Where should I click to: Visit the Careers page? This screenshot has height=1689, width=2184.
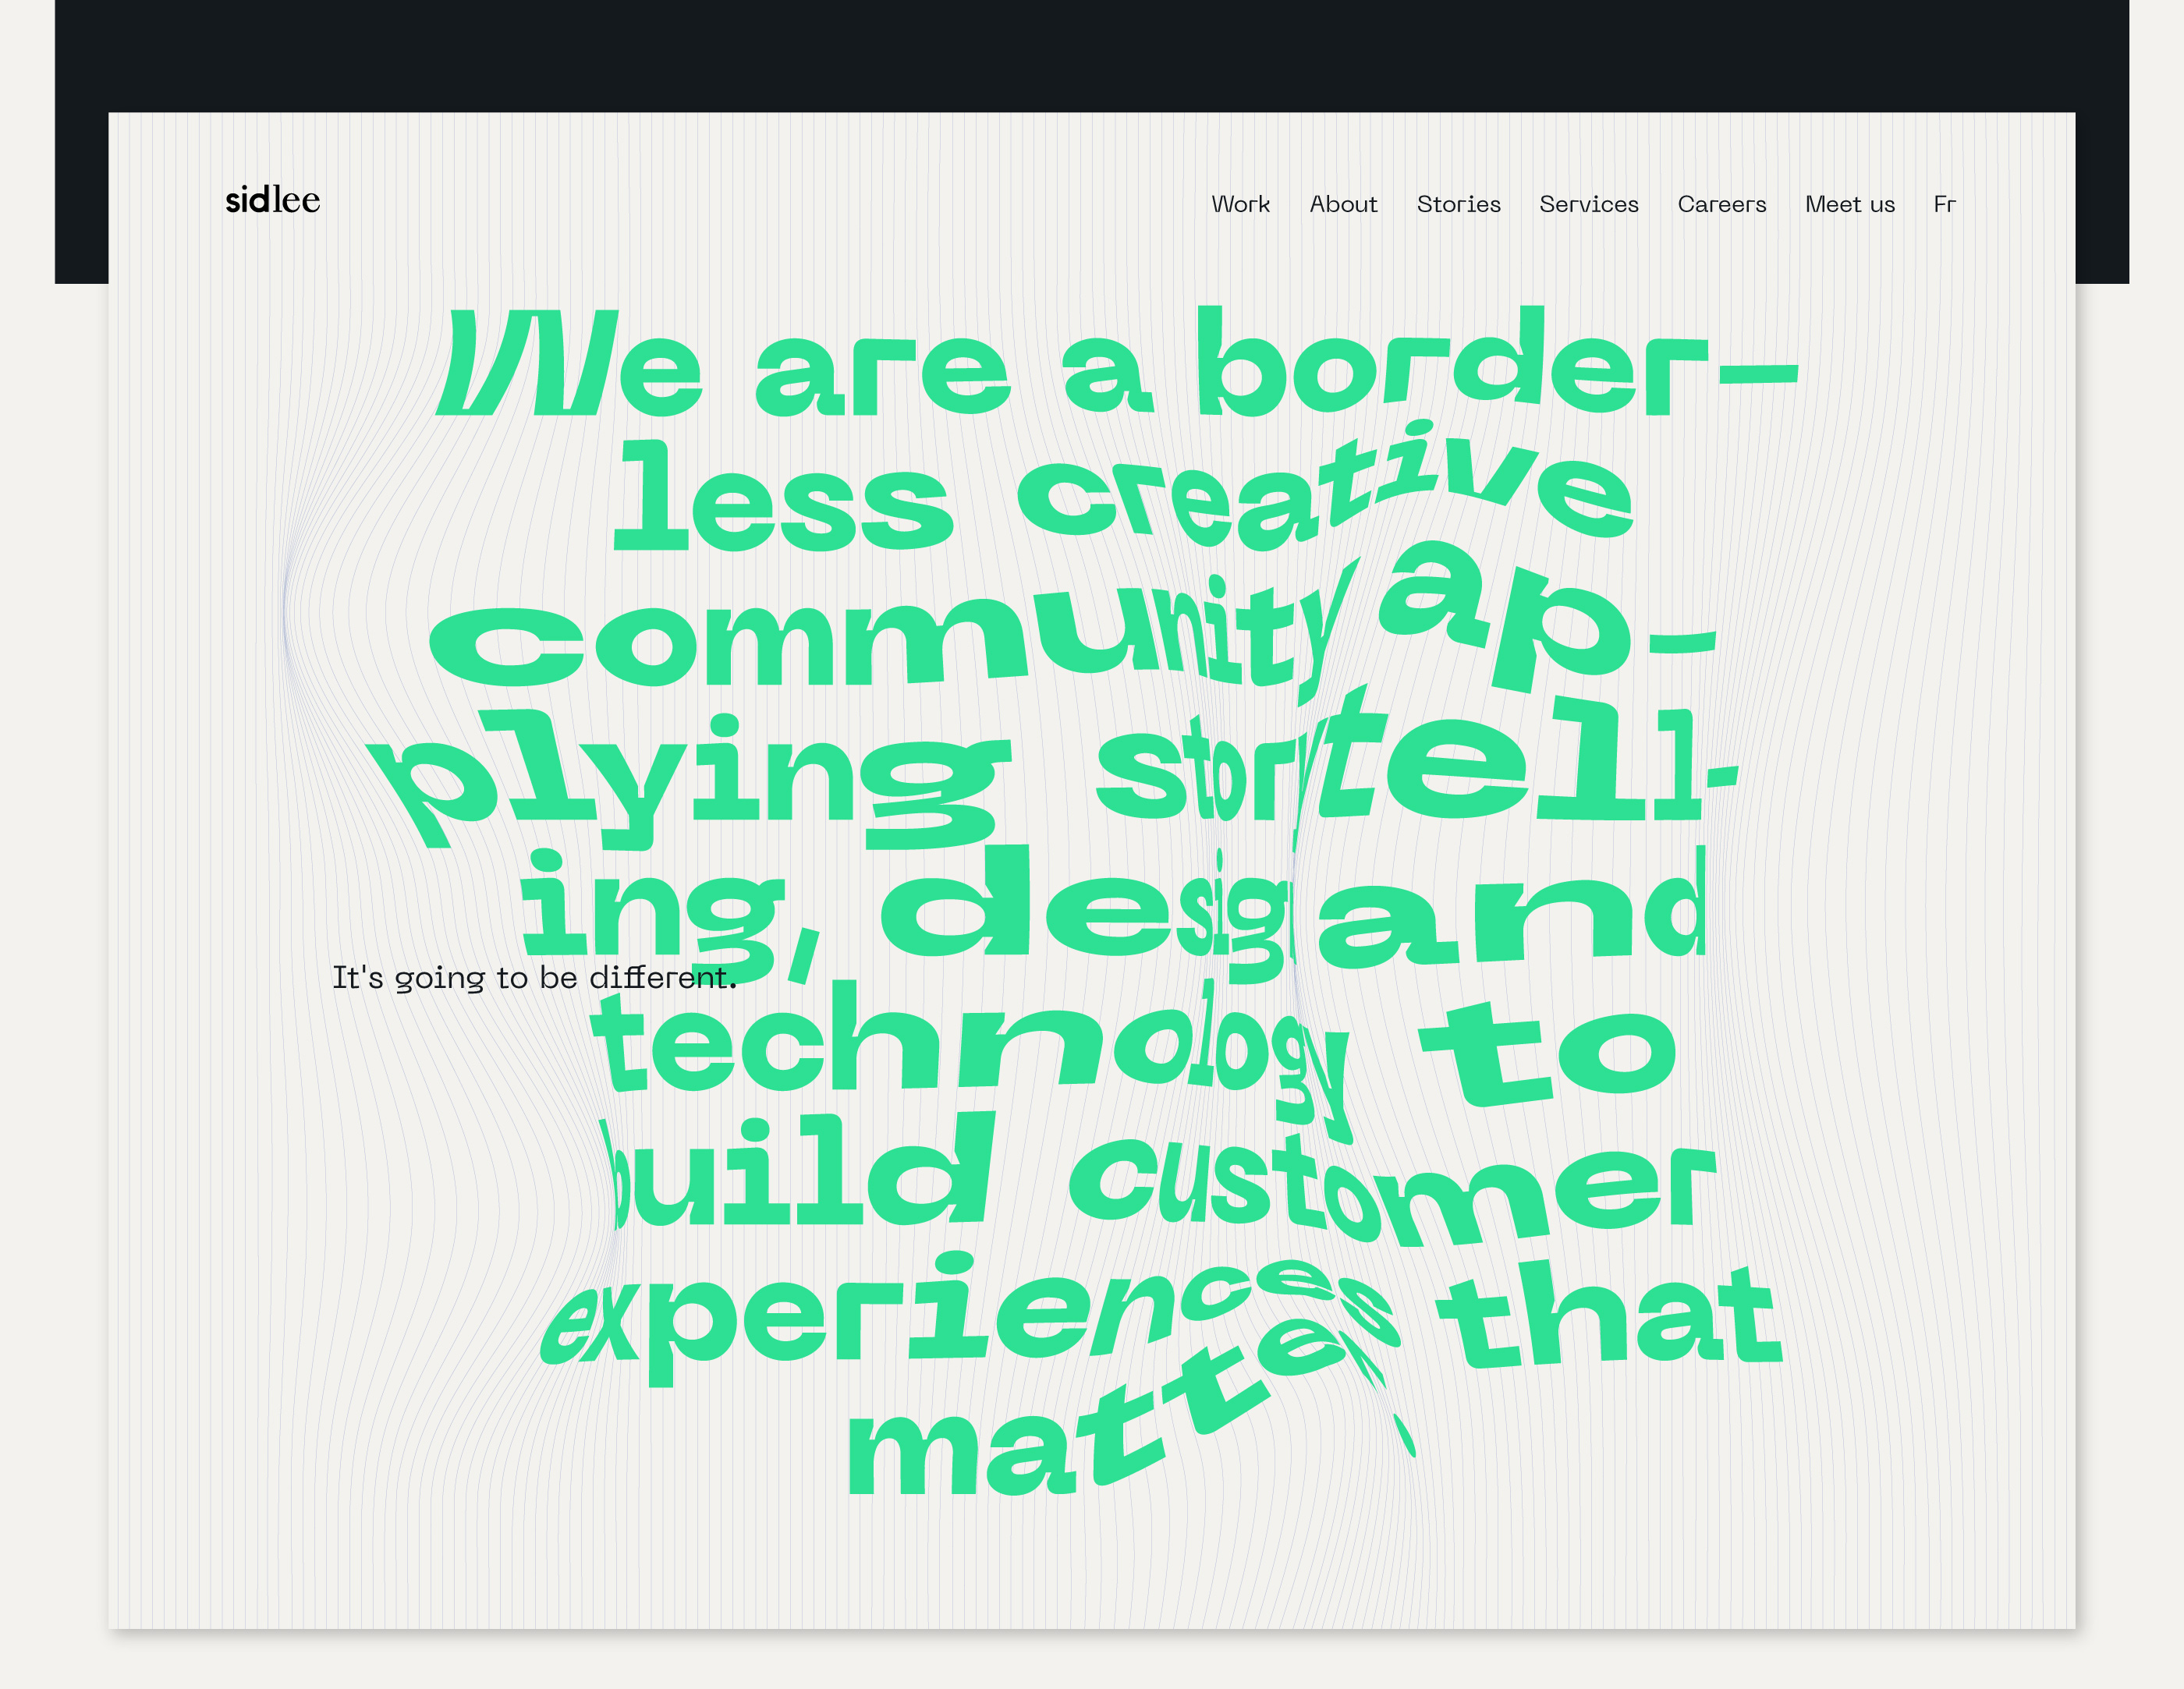click(1721, 204)
